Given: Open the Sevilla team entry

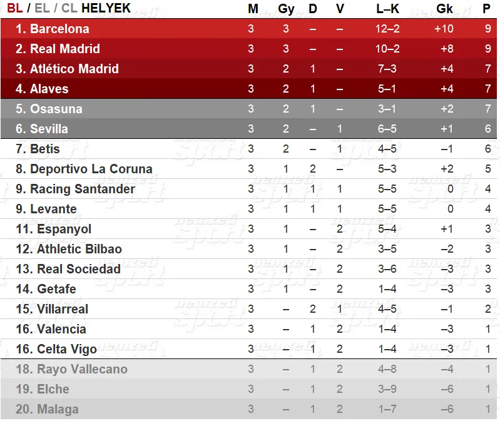Looking at the screenshot, I should [x=49, y=129].
